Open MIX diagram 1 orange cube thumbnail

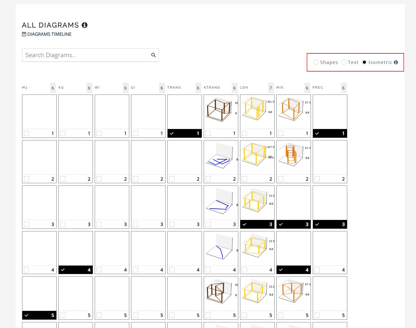point(294,112)
